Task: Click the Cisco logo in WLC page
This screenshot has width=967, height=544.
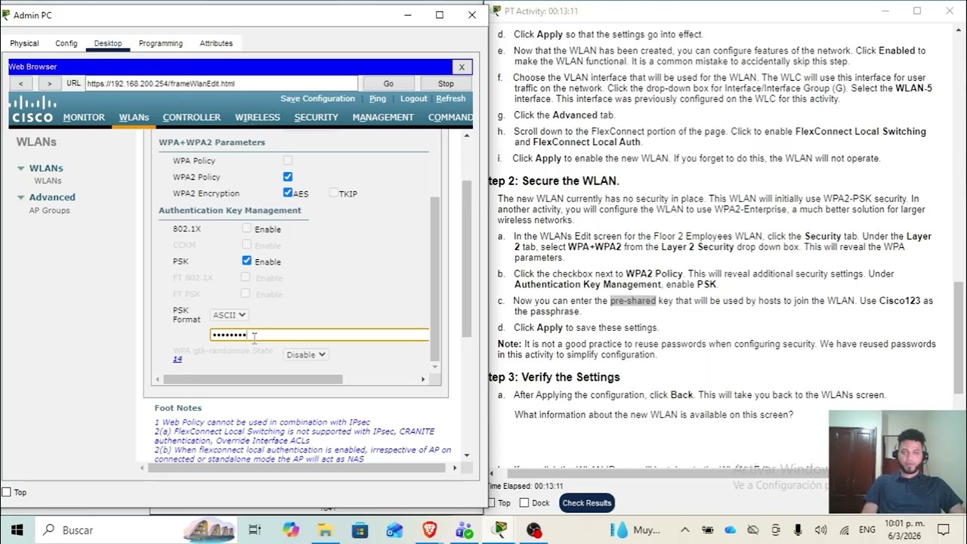Action: (x=32, y=110)
